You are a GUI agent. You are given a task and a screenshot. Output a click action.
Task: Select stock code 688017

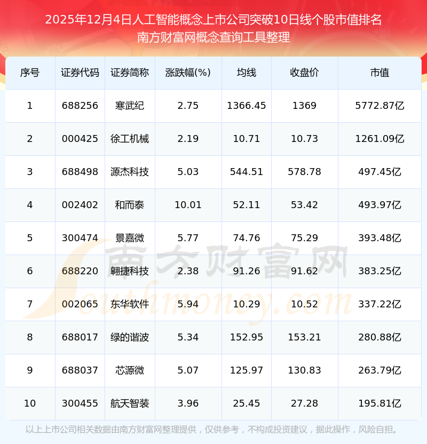point(80,337)
